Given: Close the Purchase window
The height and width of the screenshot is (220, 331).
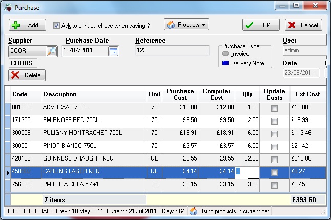Looking at the screenshot, I should click(315, 5).
